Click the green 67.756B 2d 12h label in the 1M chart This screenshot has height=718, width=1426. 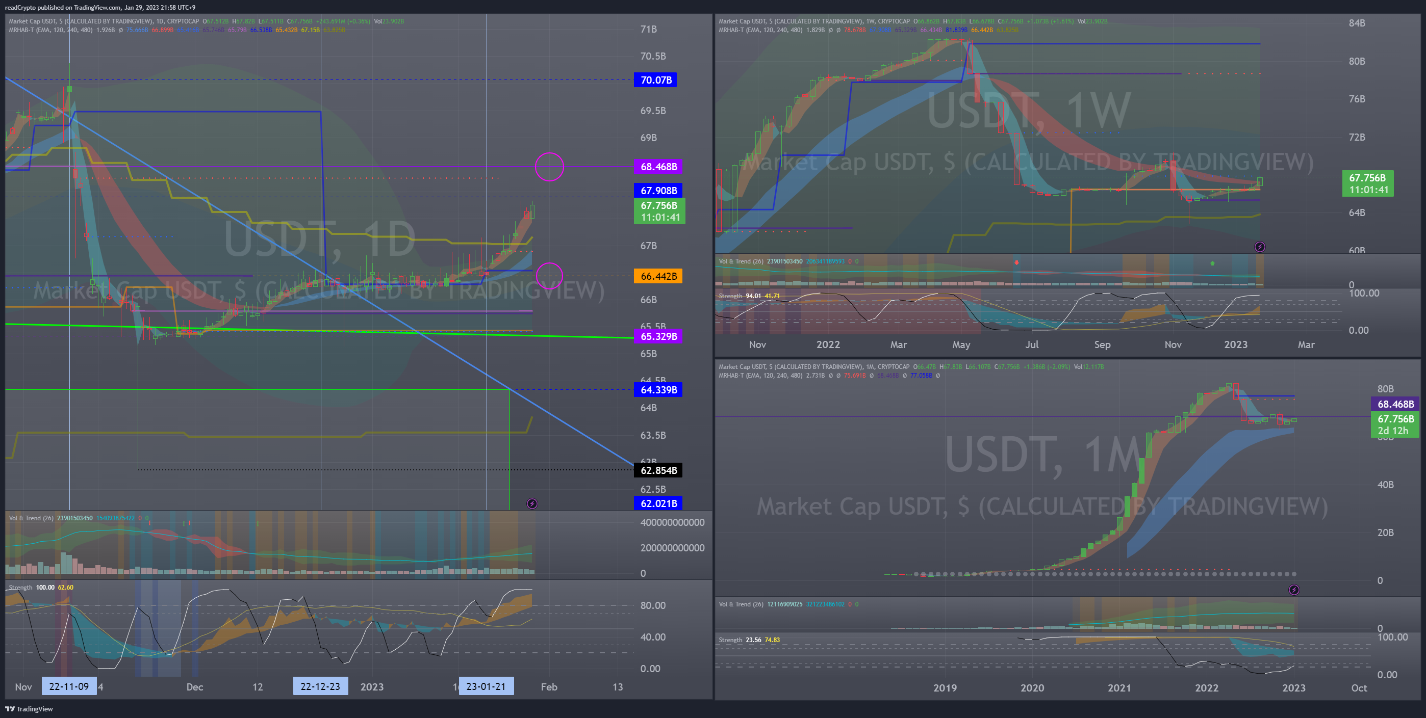[x=1395, y=425]
